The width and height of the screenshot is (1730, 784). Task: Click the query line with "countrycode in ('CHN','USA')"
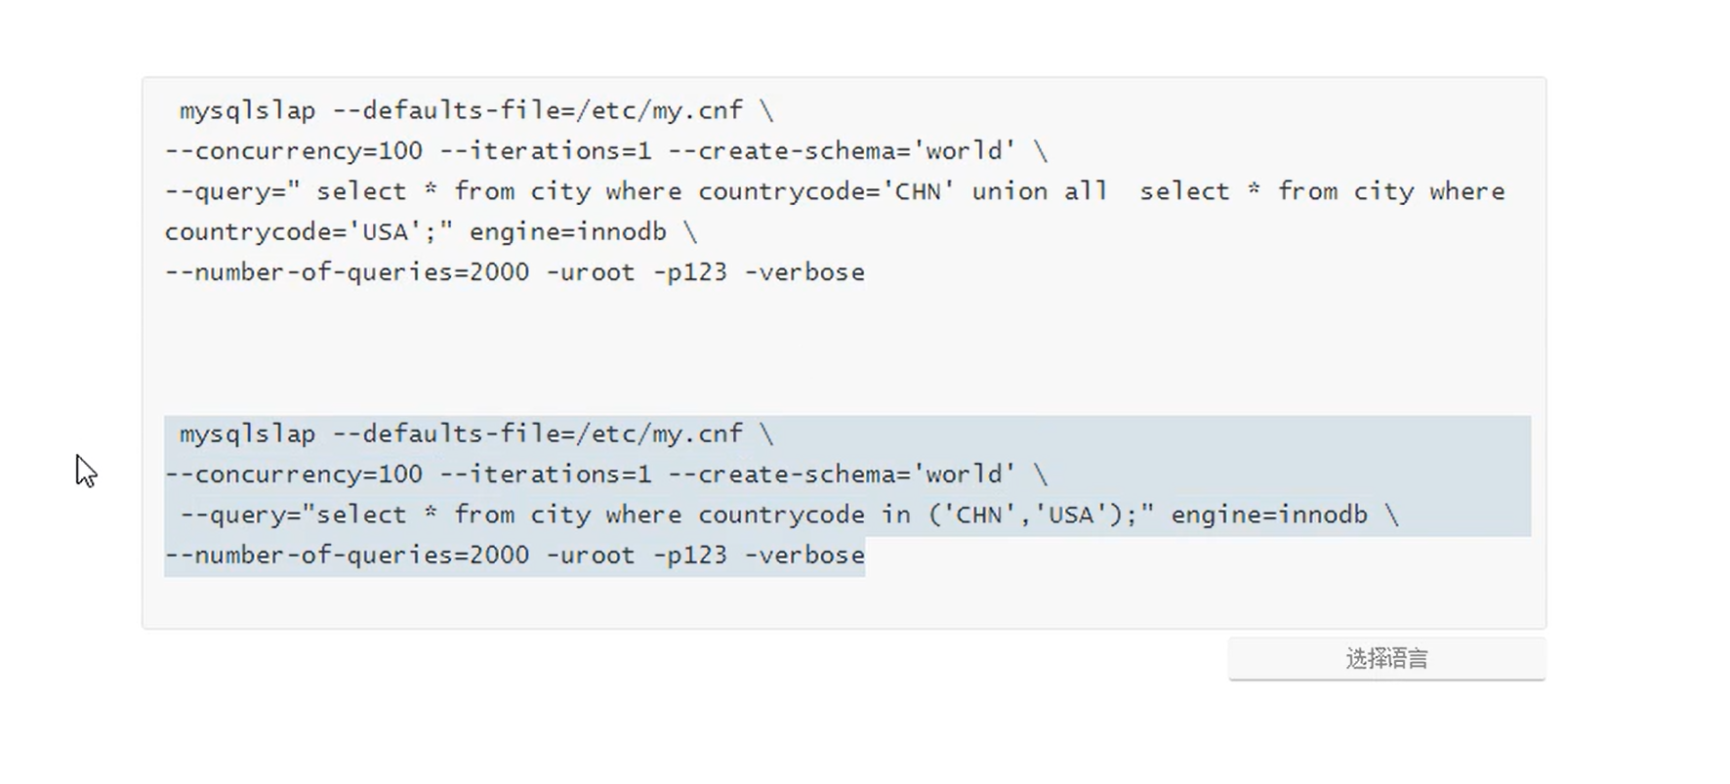[x=789, y=515]
